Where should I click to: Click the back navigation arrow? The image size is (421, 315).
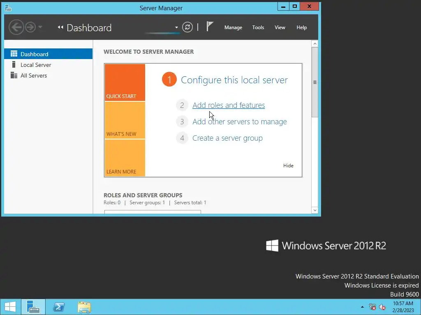tap(16, 27)
